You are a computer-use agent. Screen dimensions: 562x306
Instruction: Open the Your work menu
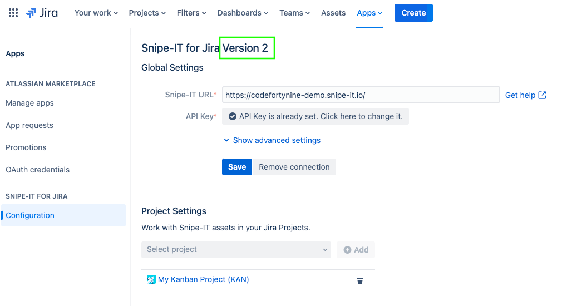coord(96,13)
